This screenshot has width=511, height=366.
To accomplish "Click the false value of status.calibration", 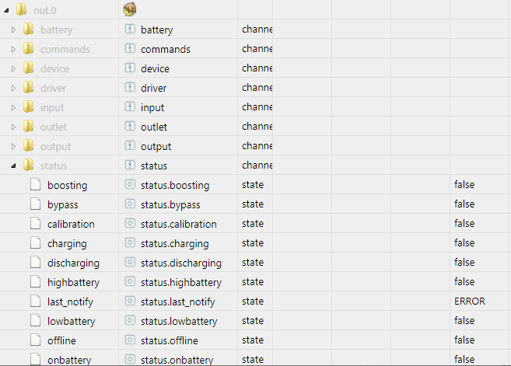I will click(464, 223).
